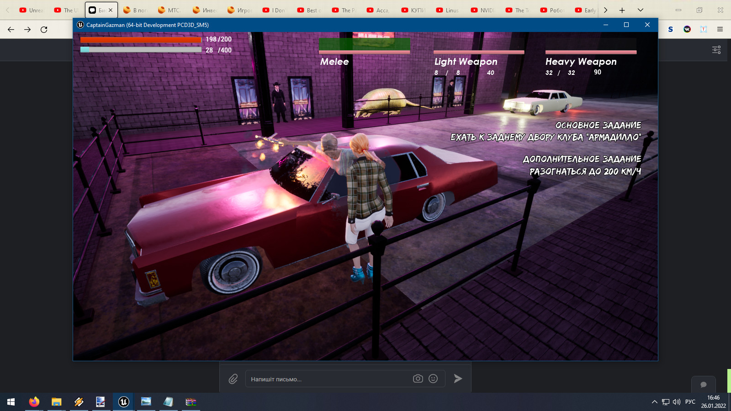Screen dimensions: 731x411
Task: Close the currently active browser tab
Action: pyautogui.click(x=111, y=10)
